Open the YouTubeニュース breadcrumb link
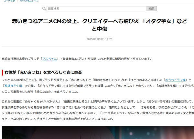Screen dimensions: 194x139 point(29,1)
